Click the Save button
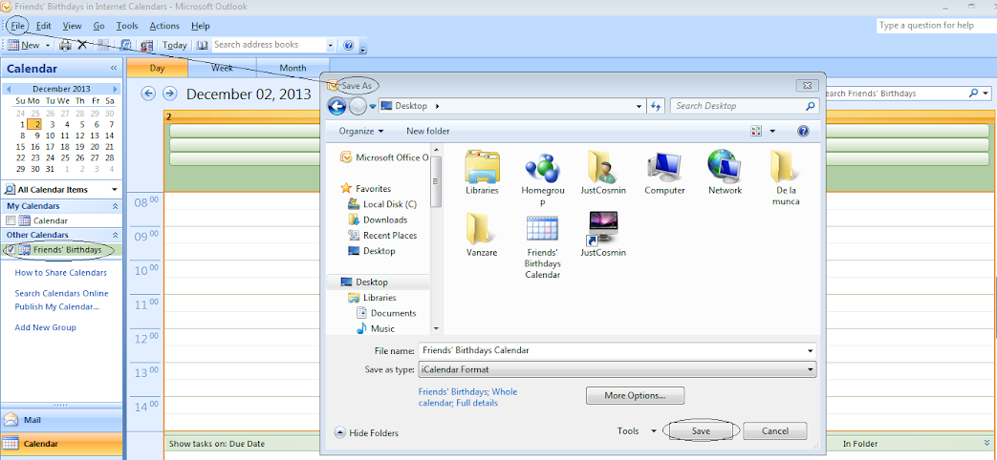Viewport: 997px width, 460px height. pos(701,430)
